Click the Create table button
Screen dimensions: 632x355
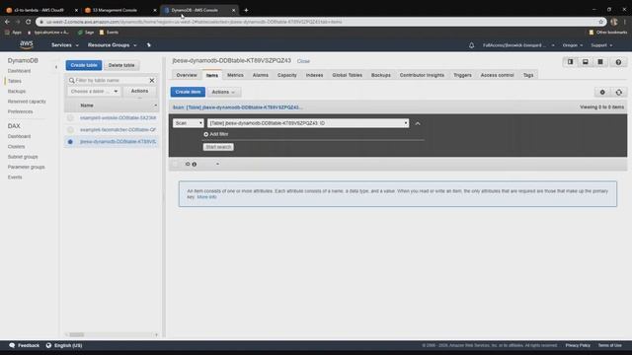pos(84,65)
